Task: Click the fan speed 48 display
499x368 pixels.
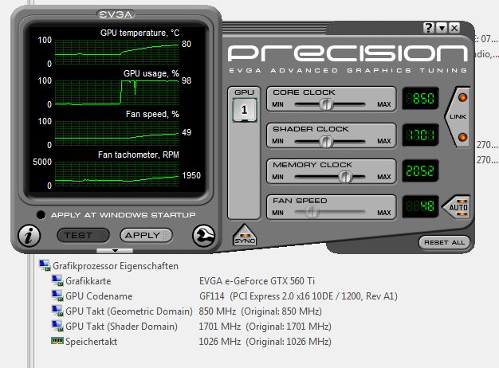Action: coord(420,206)
